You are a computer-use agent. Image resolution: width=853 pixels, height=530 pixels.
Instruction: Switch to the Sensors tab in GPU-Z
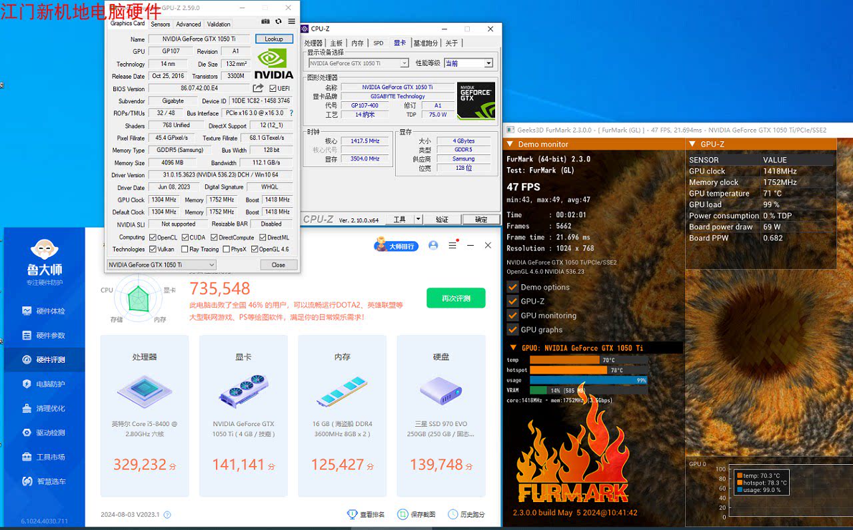(x=160, y=24)
